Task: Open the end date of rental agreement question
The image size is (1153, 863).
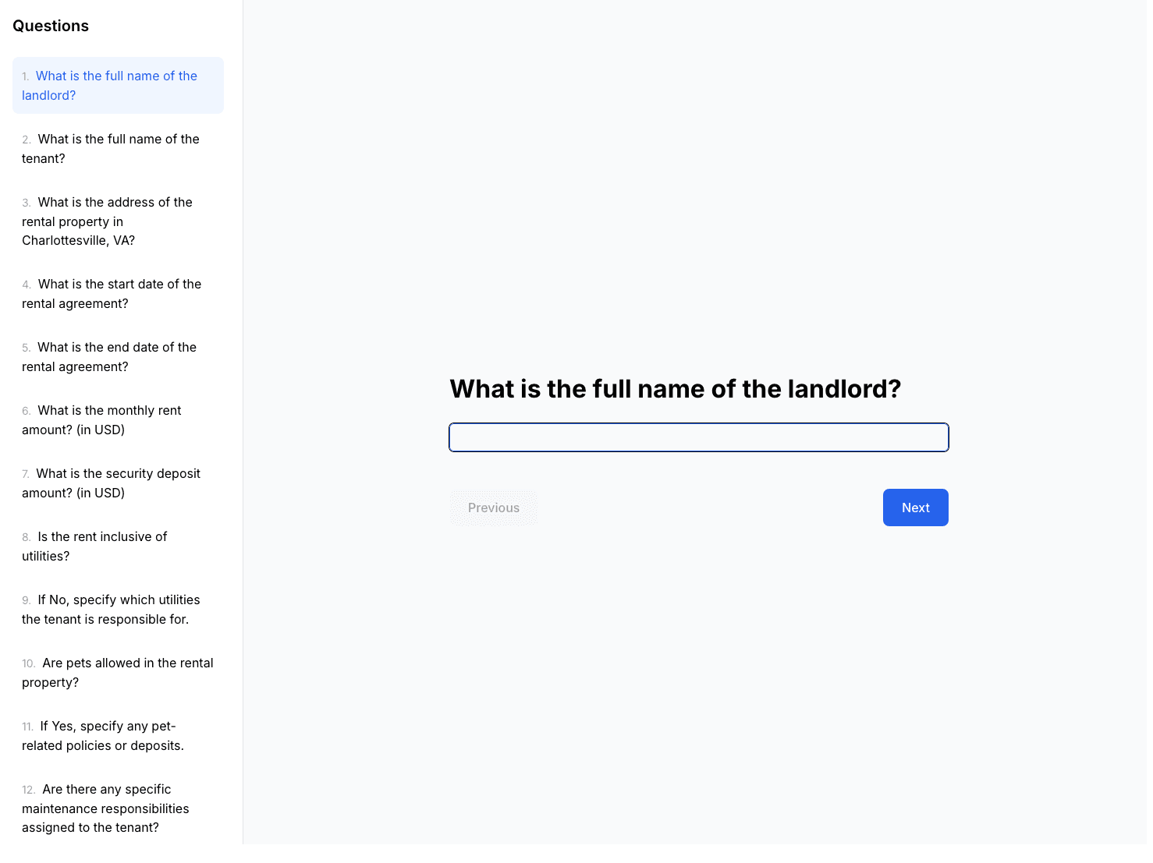Action: click(x=118, y=357)
